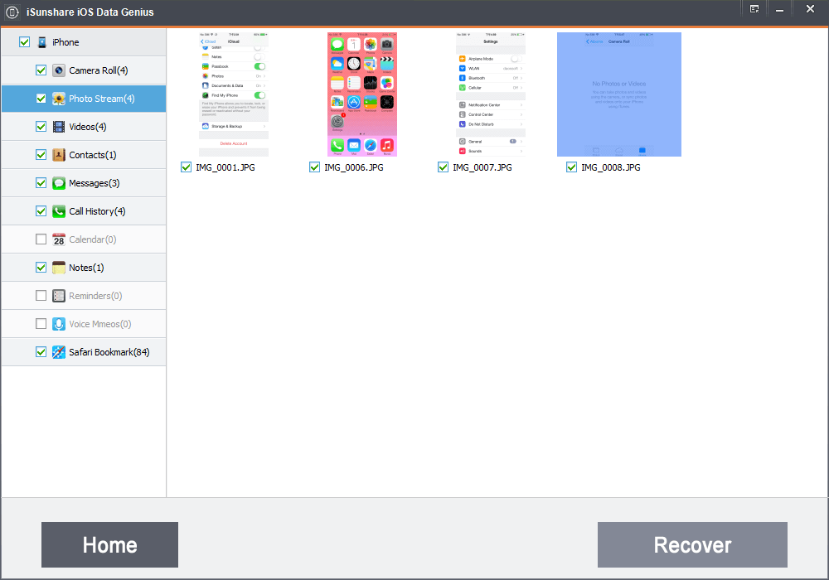This screenshot has width=829, height=580.
Task: Click the Call History phone icon
Action: click(59, 211)
